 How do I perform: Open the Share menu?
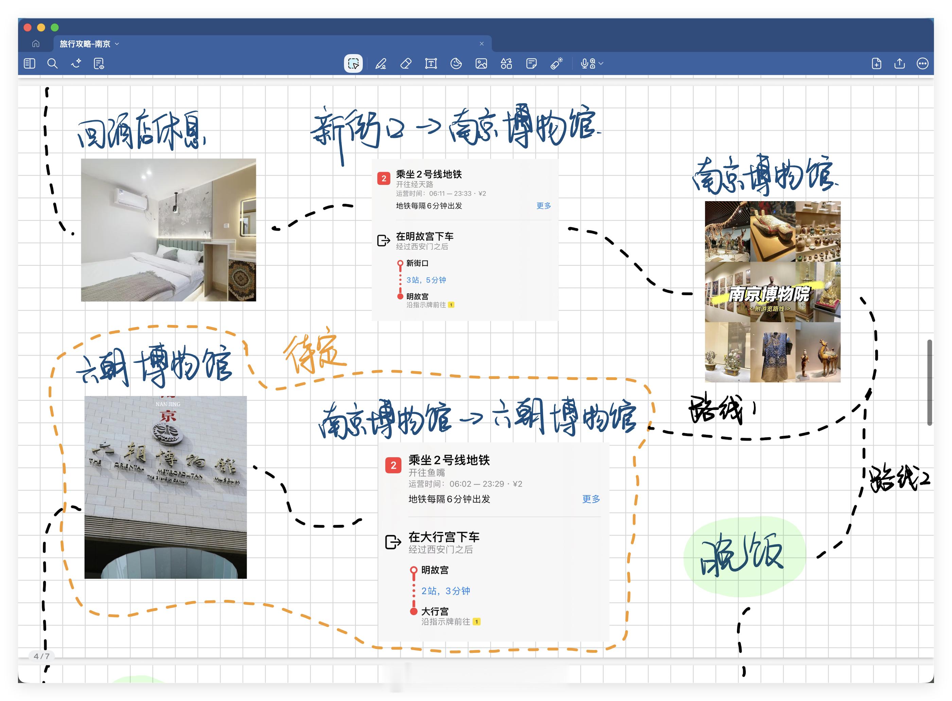pos(899,64)
